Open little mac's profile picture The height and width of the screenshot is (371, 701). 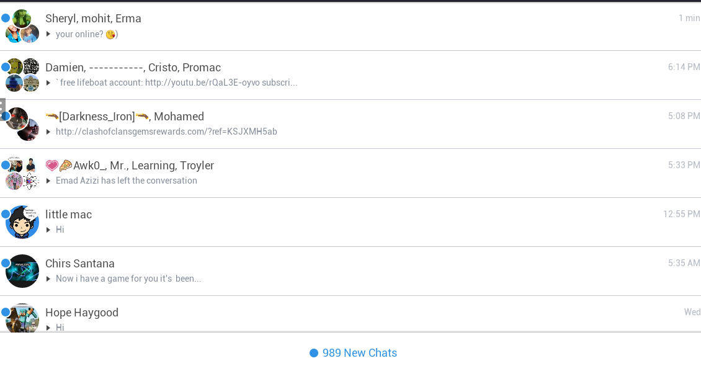[x=23, y=222]
